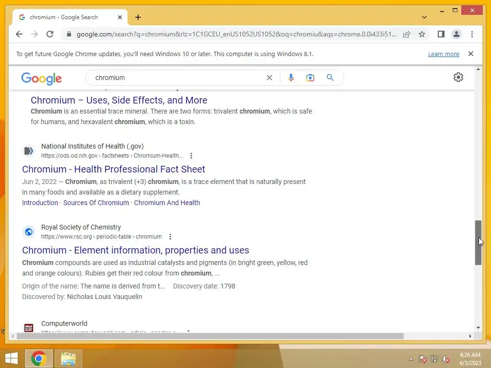Click the National Institutes of Health (.gov) name
This screenshot has width=491, height=368.
click(x=93, y=146)
